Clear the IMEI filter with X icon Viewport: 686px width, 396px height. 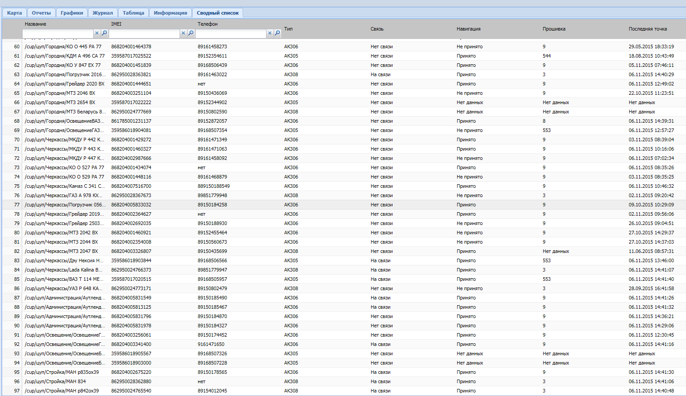point(183,33)
